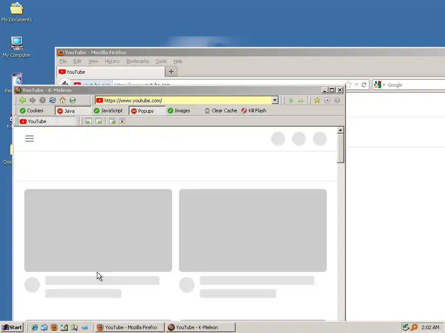Switch to K-Meleon taskbar button
Screen dimensions: 445x333
coord(201,327)
